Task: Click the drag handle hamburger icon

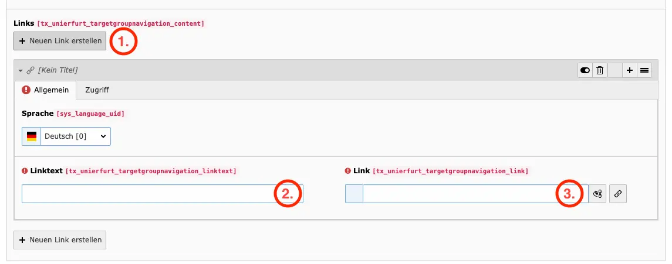Action: tap(644, 70)
